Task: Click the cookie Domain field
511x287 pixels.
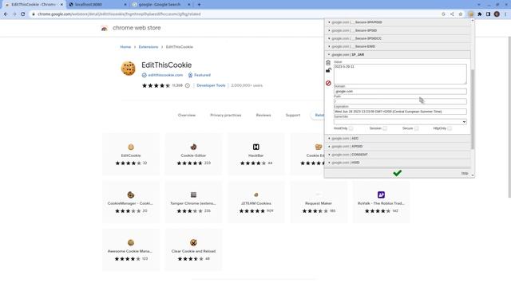Action: pos(400,92)
